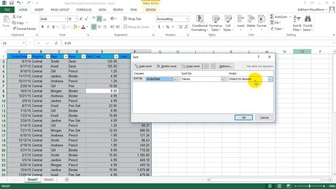The image size is (336, 189).
Task: Click the Paste clipboard icon
Action: (x=6, y=20)
